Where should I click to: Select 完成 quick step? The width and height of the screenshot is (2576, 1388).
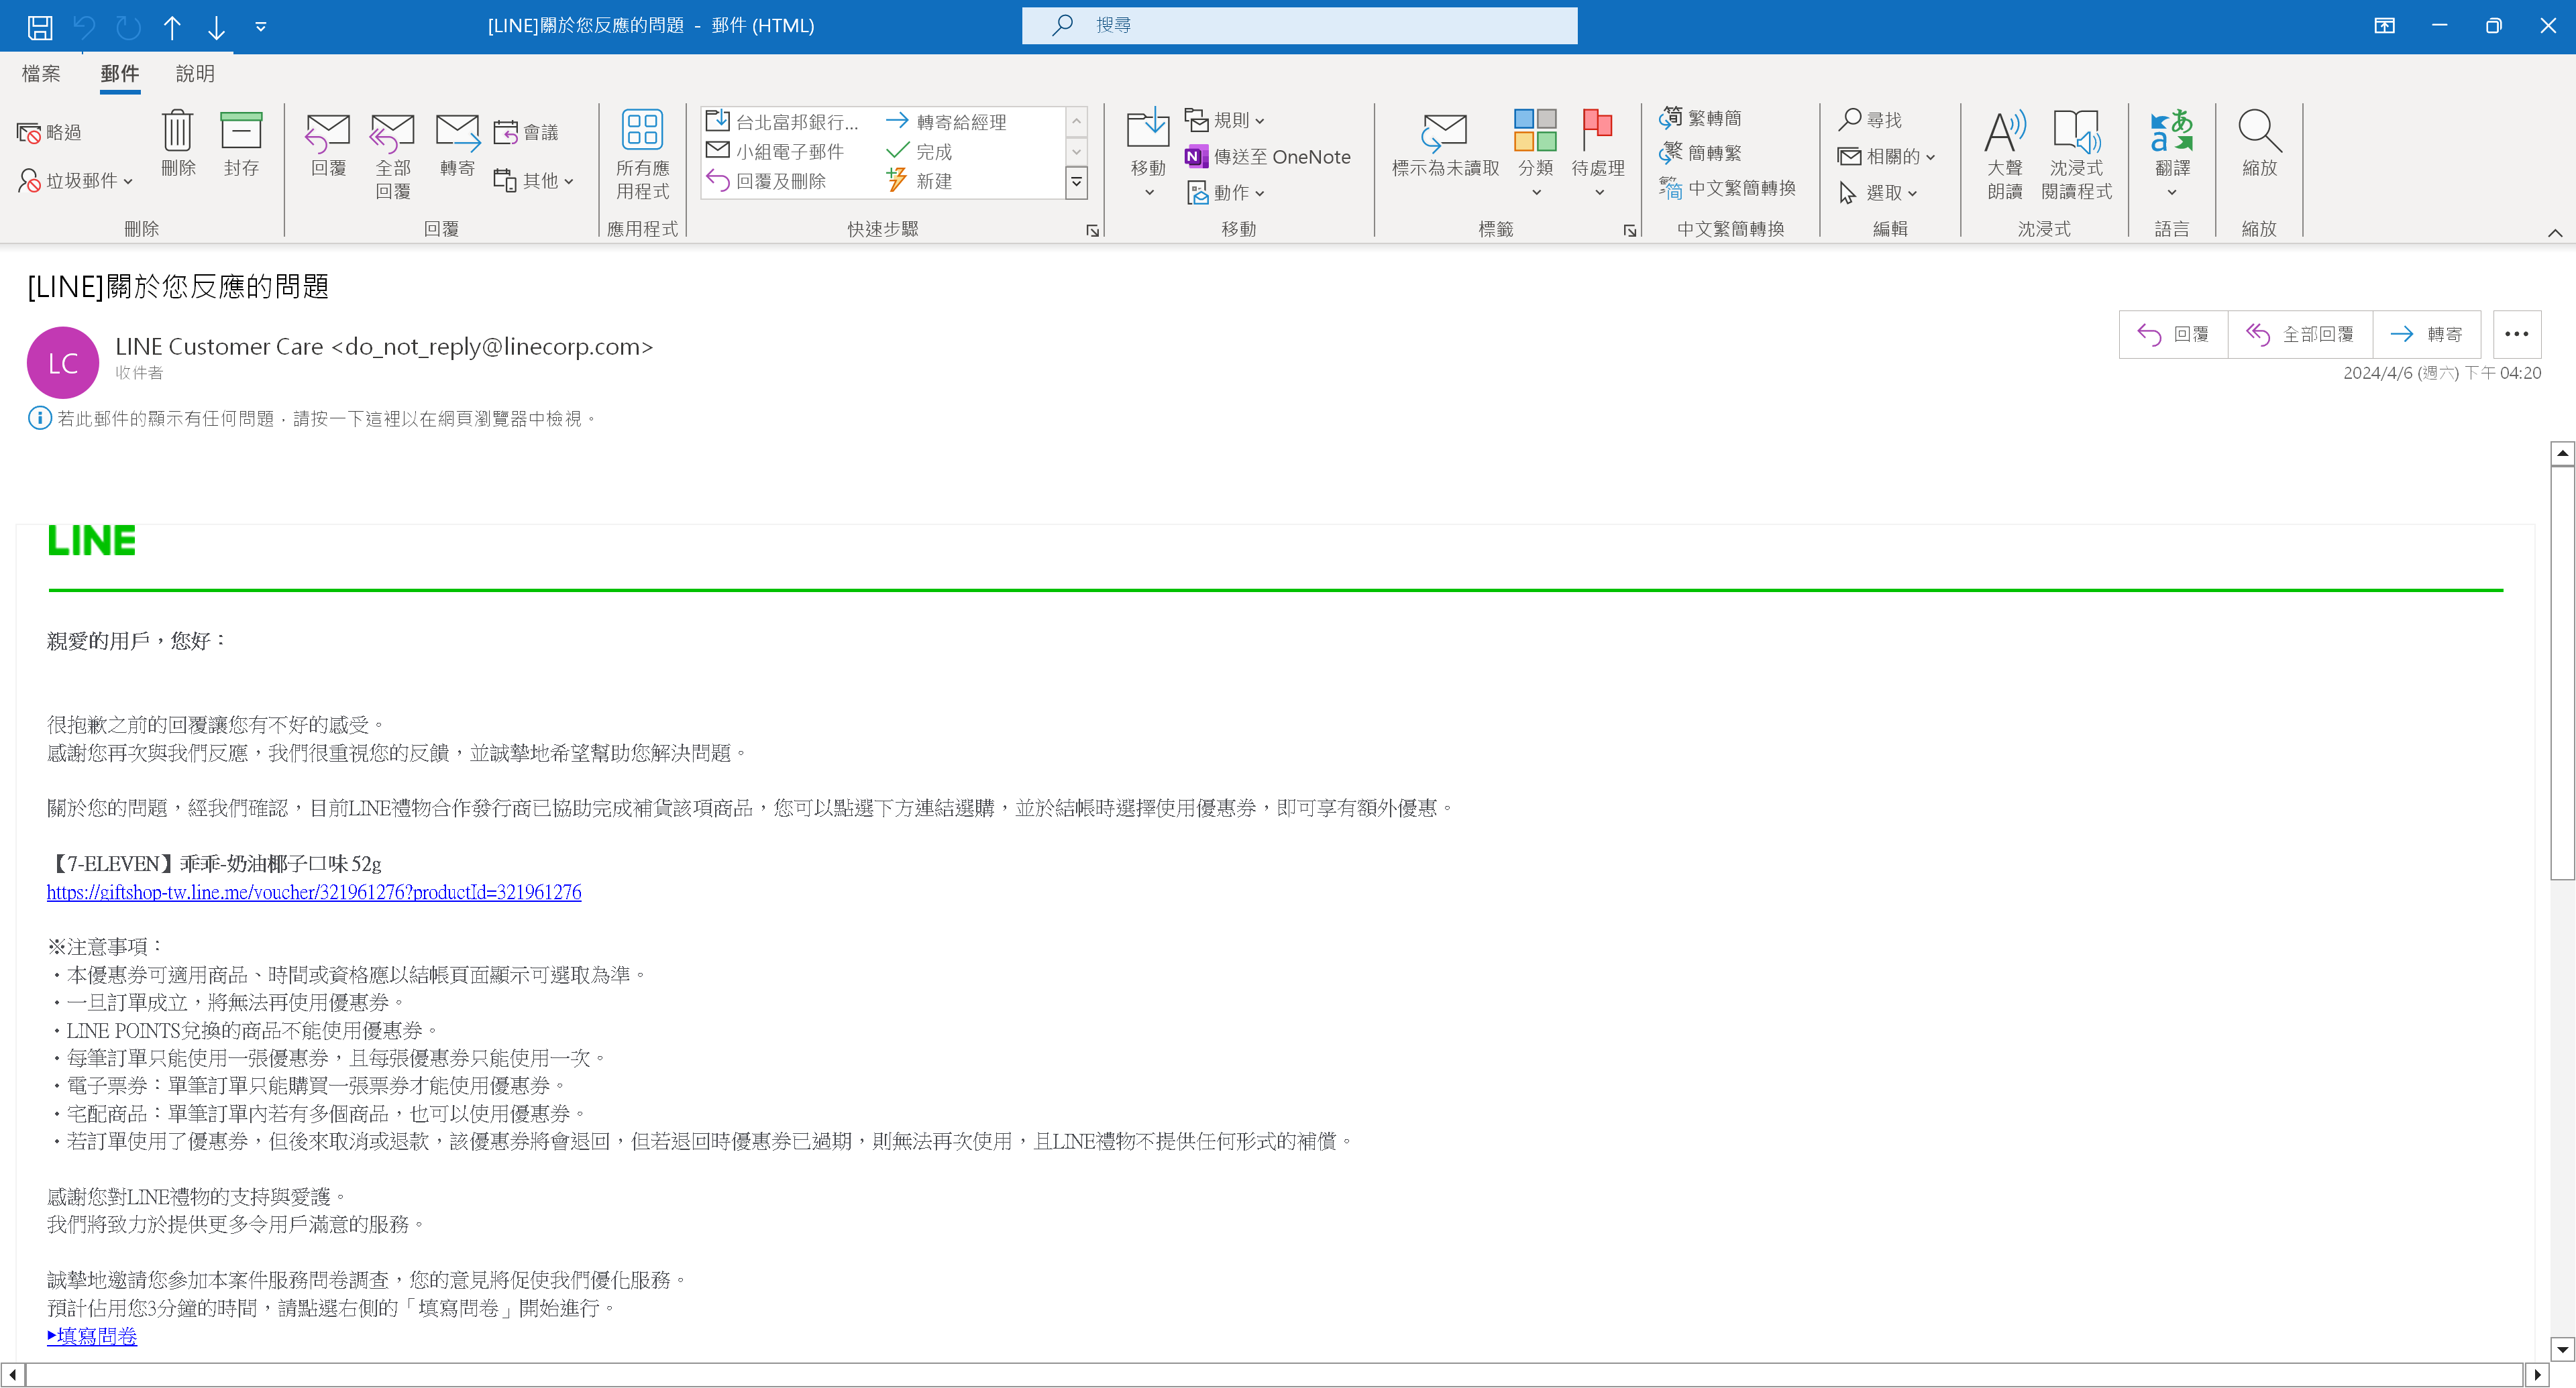pos(919,151)
